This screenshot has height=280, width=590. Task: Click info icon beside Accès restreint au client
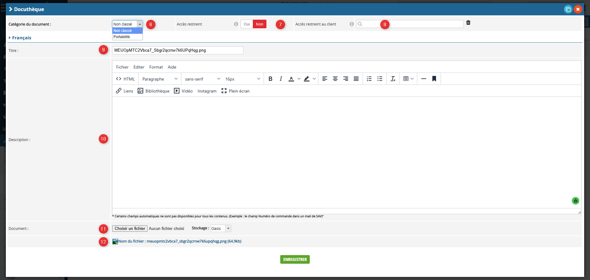pos(352,24)
